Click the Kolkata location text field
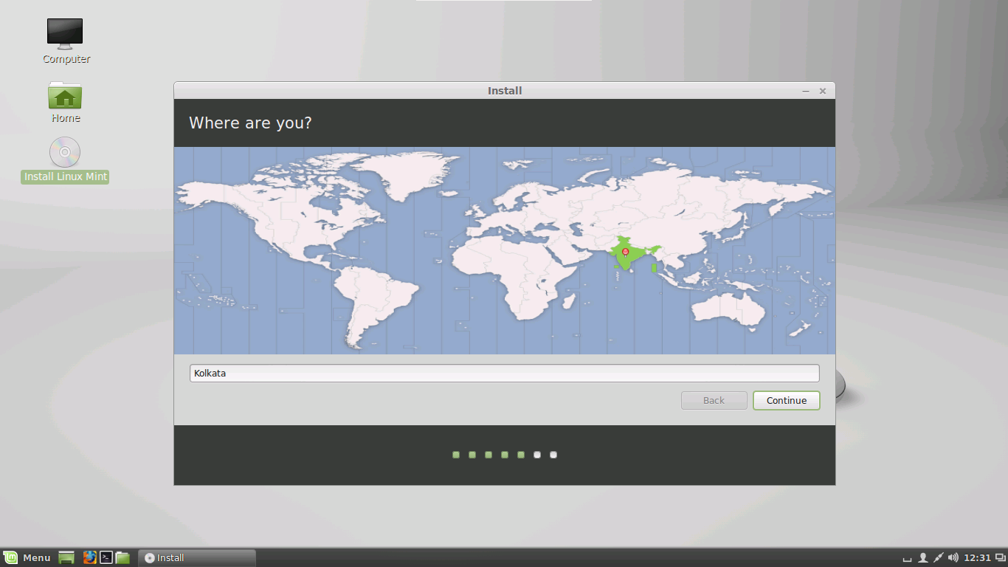This screenshot has width=1008, height=567. pyautogui.click(x=504, y=373)
